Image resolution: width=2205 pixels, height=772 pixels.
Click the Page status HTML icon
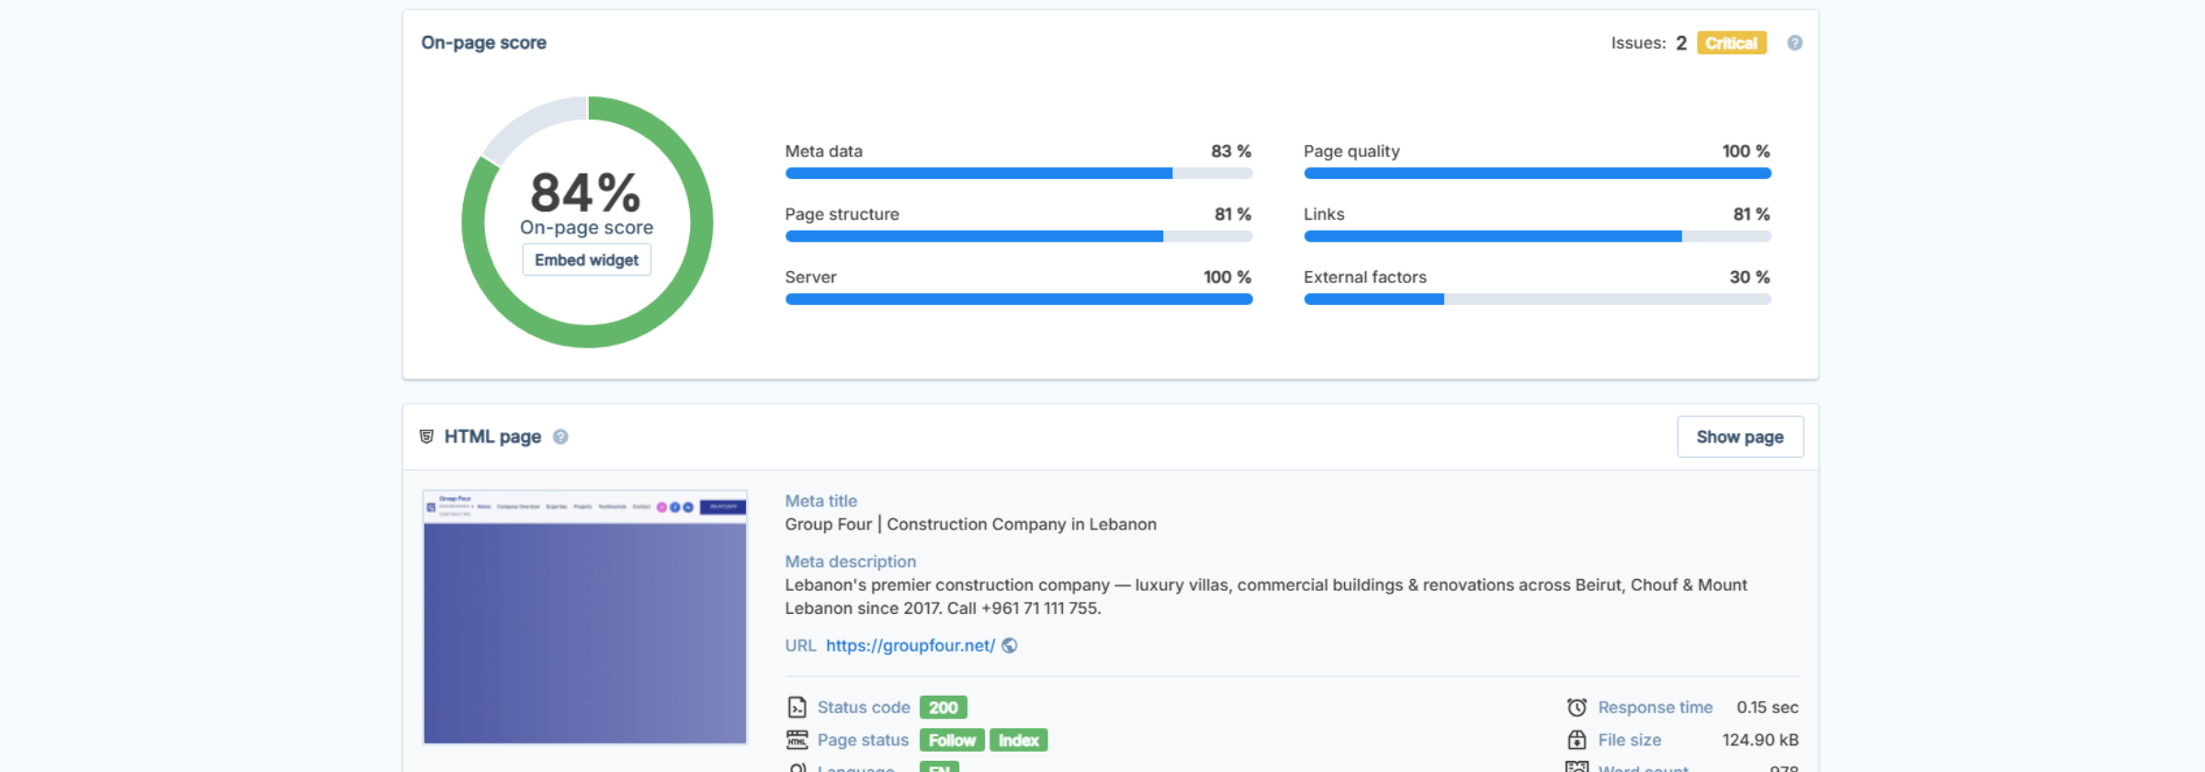click(797, 740)
